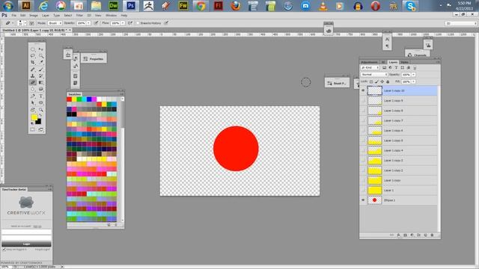Open the brush preset picker dropdown
Screen dimensions: 479x269
pyautogui.click(x=25, y=23)
